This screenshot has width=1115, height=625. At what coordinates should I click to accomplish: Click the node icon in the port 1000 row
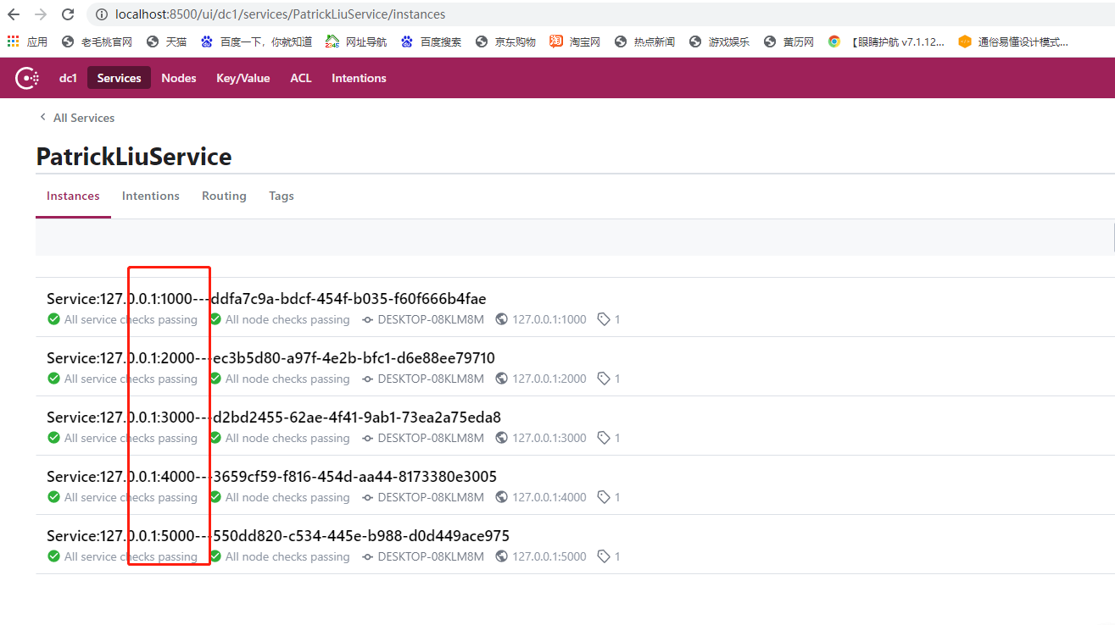coord(367,319)
